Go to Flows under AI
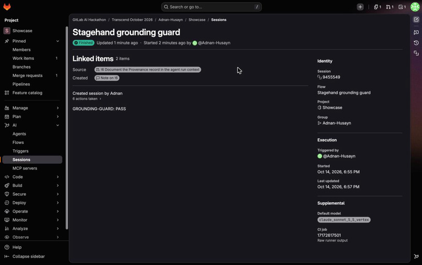 coord(32,142)
